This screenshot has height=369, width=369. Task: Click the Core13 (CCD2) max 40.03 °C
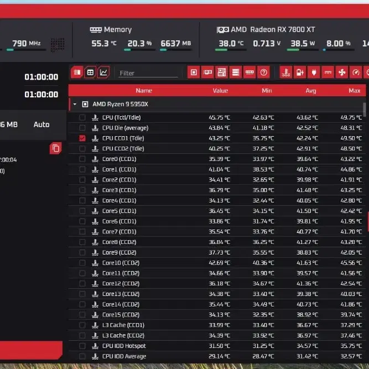pos(351,294)
